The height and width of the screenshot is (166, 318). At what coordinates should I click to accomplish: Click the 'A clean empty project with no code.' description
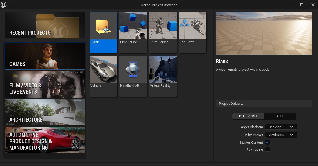tap(243, 69)
